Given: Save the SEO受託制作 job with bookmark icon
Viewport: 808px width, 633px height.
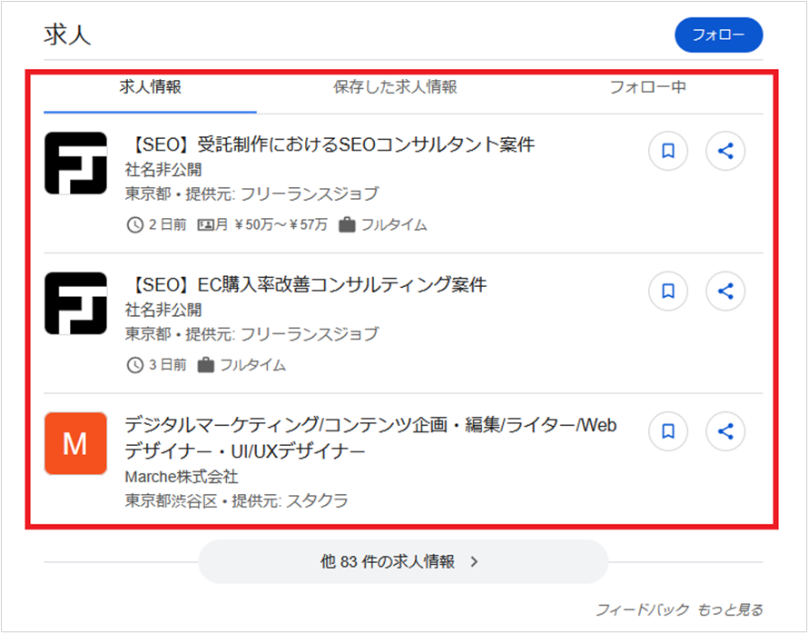Looking at the screenshot, I should [668, 151].
